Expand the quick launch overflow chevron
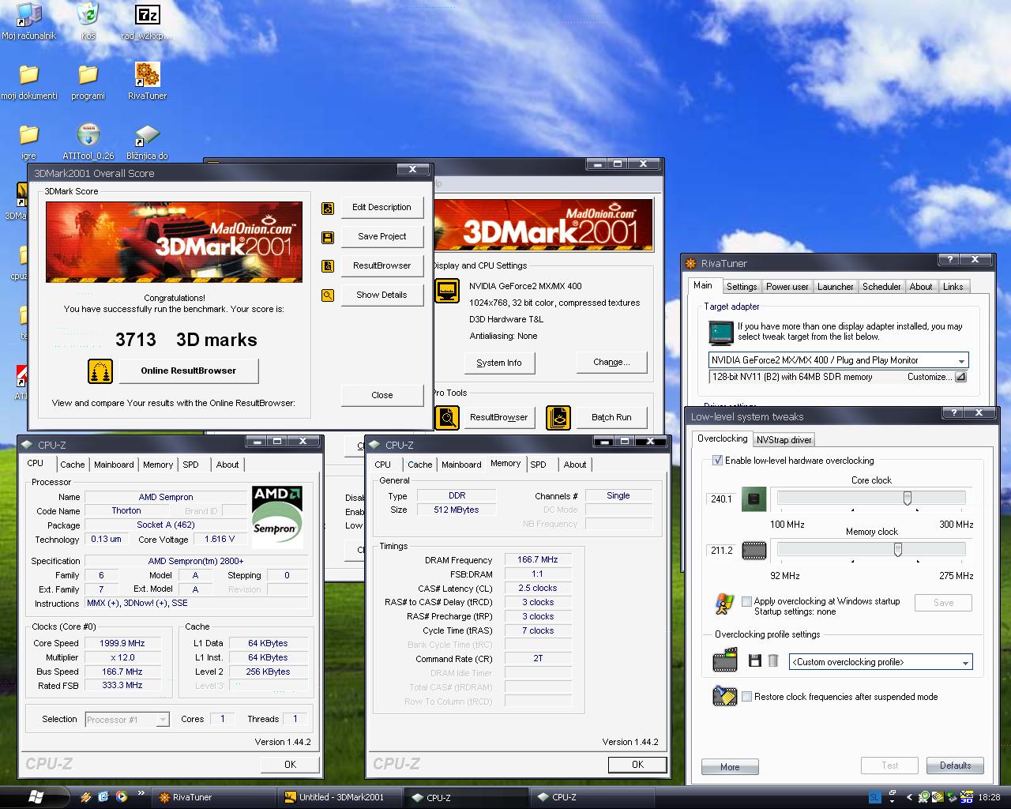Image resolution: width=1011 pixels, height=809 pixels. (141, 793)
